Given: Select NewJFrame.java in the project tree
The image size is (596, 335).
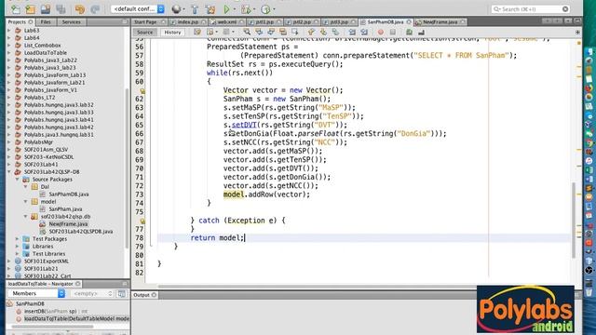Looking at the screenshot, I should click(68, 223).
